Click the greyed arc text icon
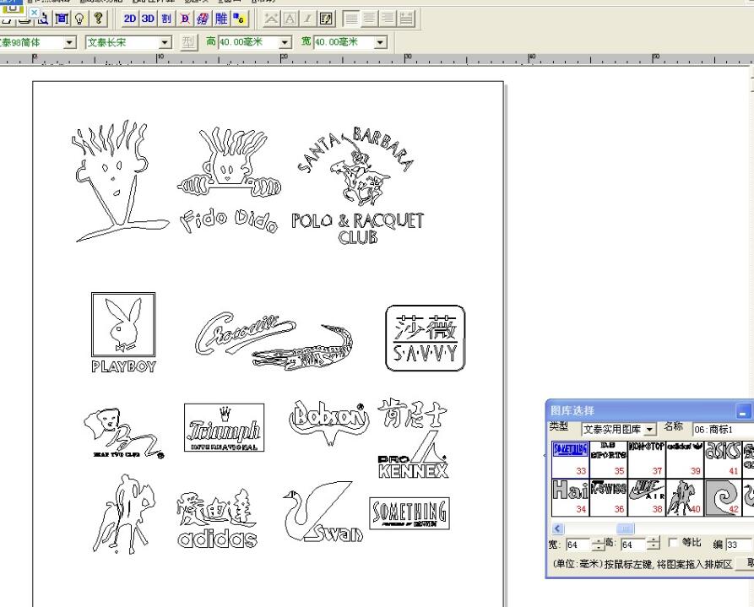Screen dimensions: 754x607 tap(272, 19)
